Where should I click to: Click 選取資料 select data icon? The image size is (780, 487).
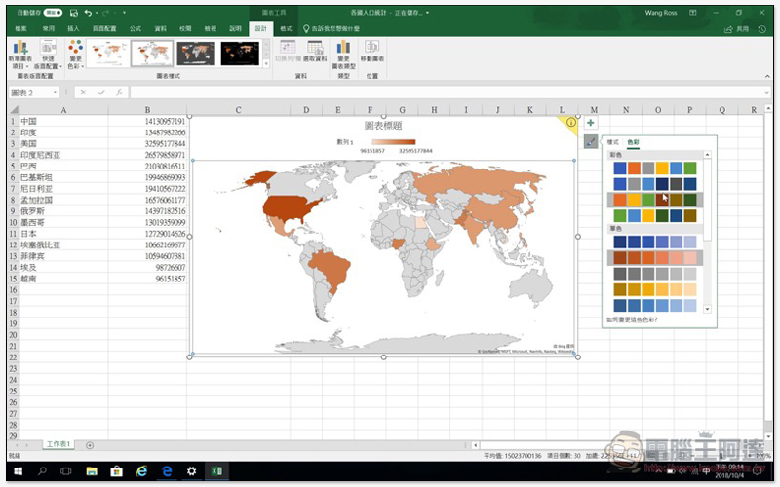pyautogui.click(x=315, y=52)
